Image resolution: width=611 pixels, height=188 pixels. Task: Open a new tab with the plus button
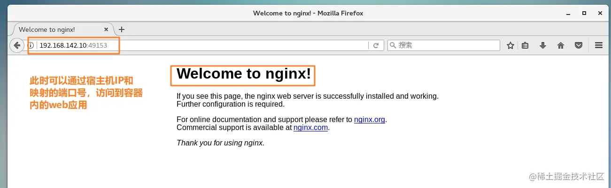[x=122, y=29]
